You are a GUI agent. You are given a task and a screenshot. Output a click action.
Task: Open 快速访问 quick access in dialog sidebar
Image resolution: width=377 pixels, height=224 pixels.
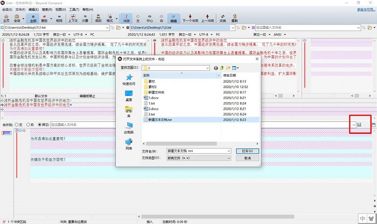click(x=129, y=80)
